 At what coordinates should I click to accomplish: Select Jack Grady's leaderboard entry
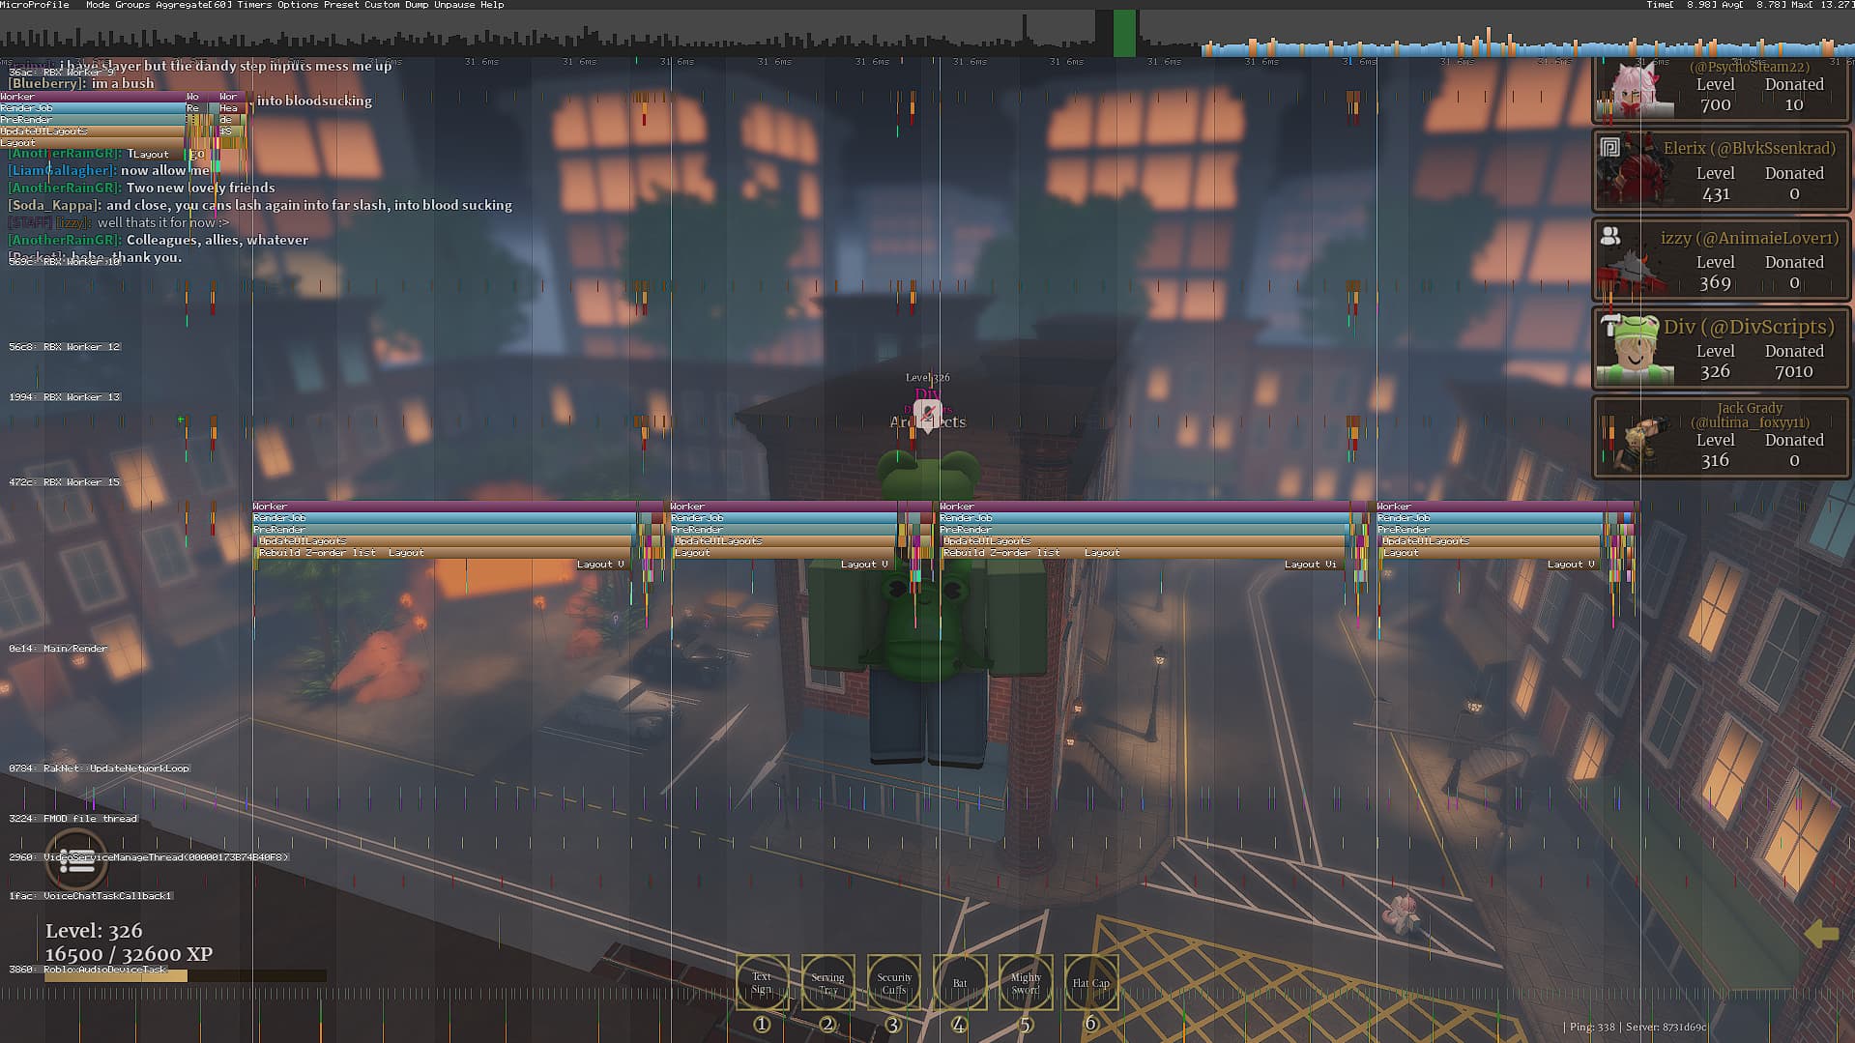(x=1721, y=436)
